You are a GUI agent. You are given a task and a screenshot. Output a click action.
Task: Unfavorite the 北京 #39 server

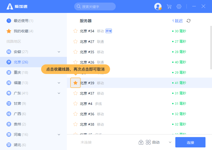[x=75, y=83]
